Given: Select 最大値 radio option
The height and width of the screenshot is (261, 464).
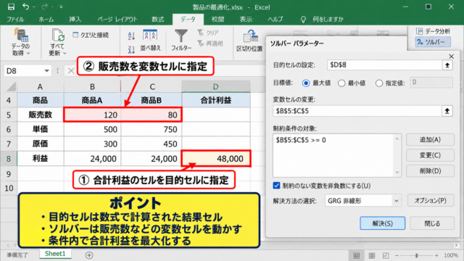Looking at the screenshot, I should (306, 83).
